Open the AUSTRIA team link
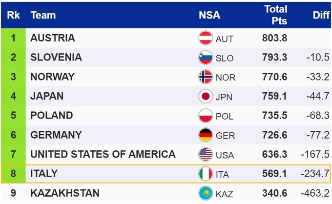 (x=53, y=38)
